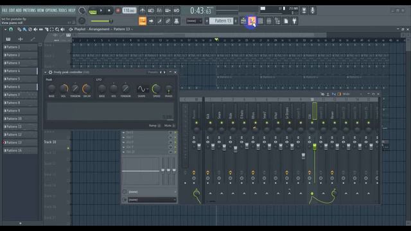Viewport: 411px width, 231px height.
Task: Open Fruity peak controller gear settings
Action: tap(50, 73)
